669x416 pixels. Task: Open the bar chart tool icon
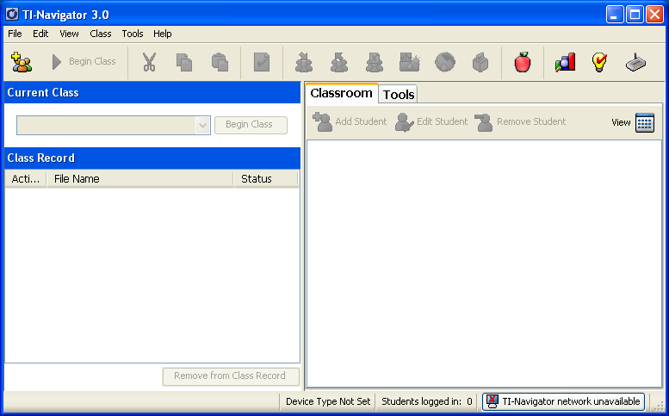[565, 62]
